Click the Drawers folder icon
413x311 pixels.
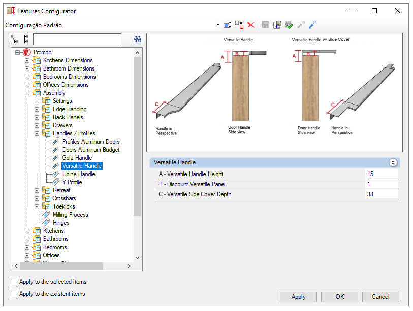(x=46, y=125)
